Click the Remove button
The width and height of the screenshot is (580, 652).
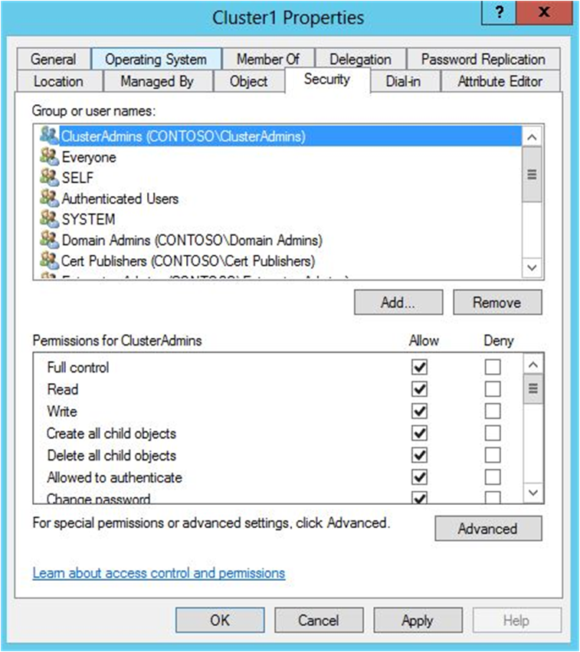click(x=497, y=303)
